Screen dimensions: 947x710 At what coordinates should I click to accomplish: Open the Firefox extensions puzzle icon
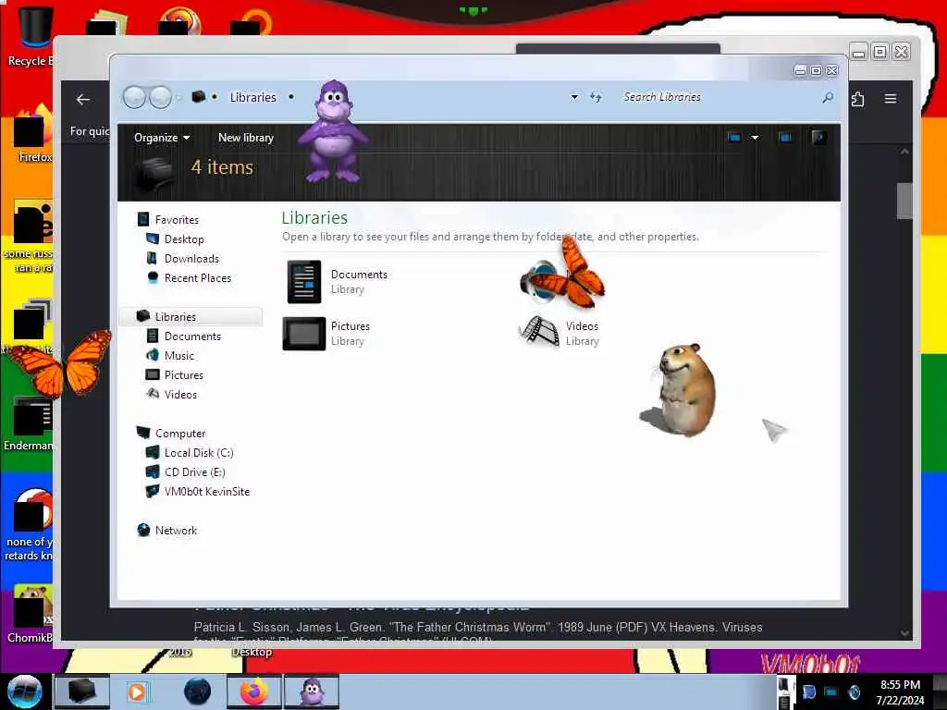point(857,99)
